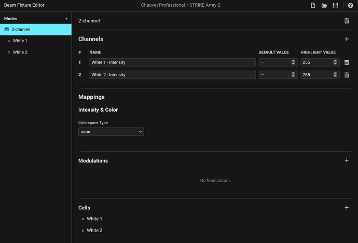Open help via question mark icon
The width and height of the screenshot is (358, 243).
pyautogui.click(x=350, y=5)
